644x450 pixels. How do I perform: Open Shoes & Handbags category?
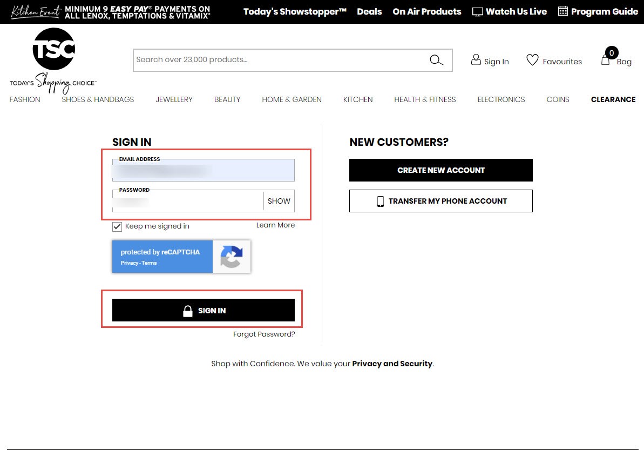[98, 99]
